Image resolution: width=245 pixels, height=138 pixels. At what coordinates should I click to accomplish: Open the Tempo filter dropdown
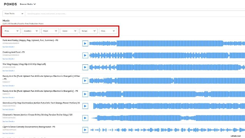89,31
